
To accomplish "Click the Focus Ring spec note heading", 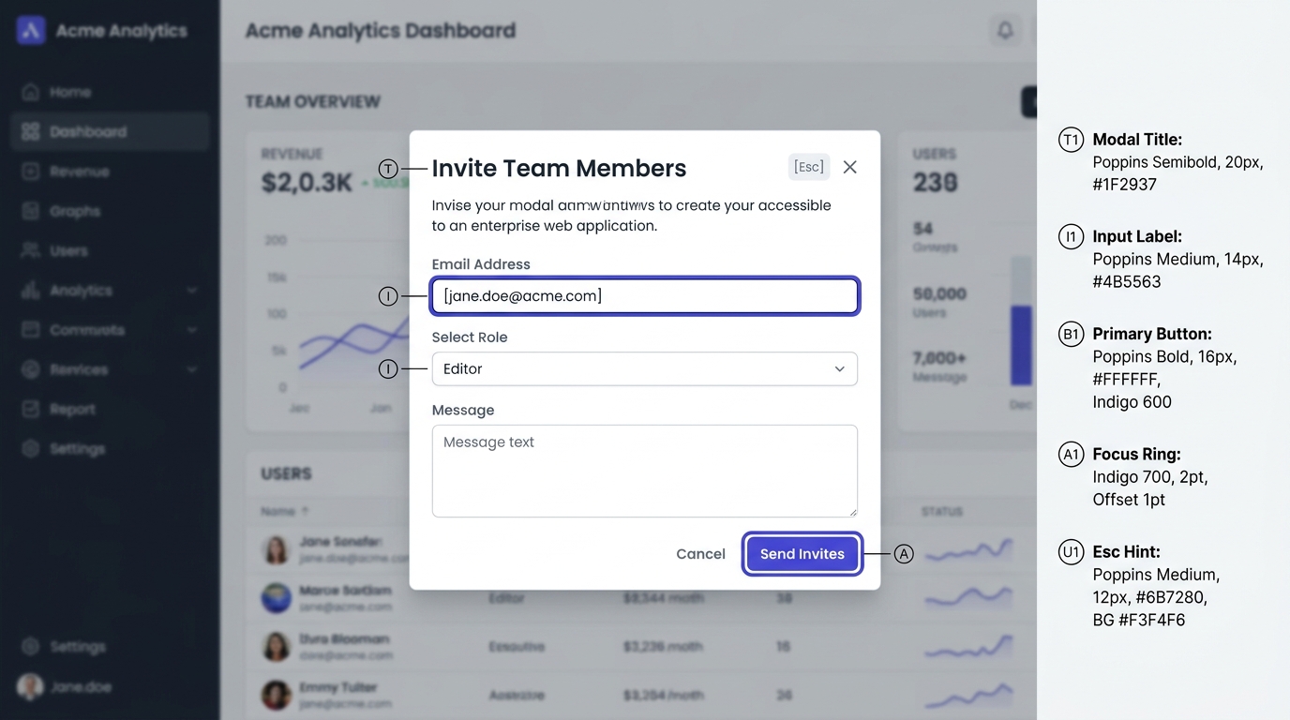I will point(1136,454).
